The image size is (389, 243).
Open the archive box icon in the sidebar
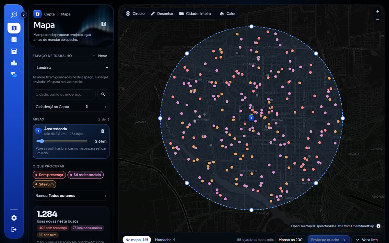pos(14,51)
